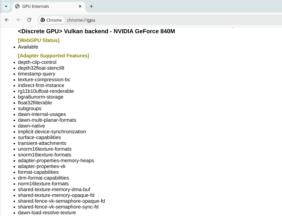The image size is (282, 216).
Task: Open the tab search dropdown arrow
Action: pos(6,6)
